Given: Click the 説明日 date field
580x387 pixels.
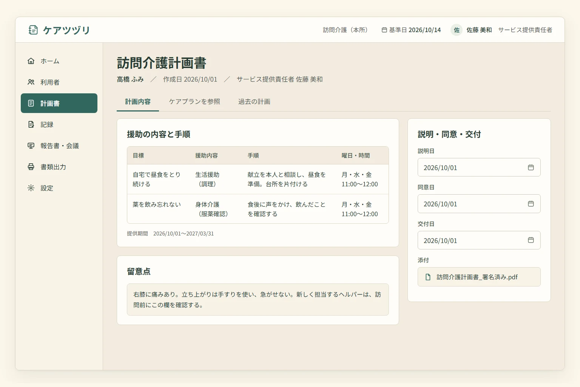Looking at the screenshot, I should 479,167.
